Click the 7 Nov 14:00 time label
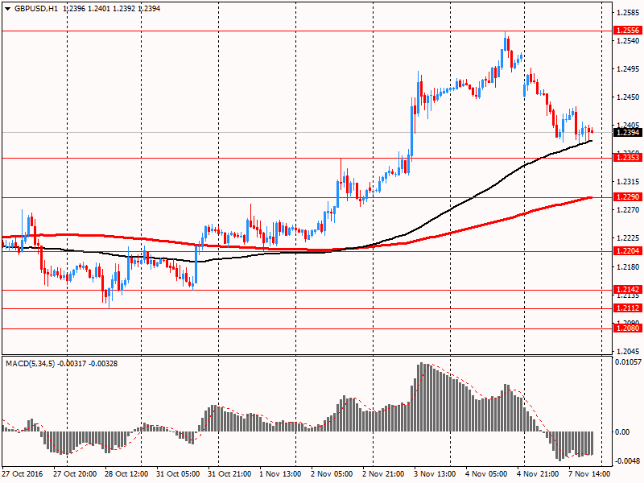644x483 pixels. pyautogui.click(x=590, y=473)
